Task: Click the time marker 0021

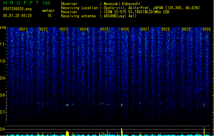Action: (x=23, y=29)
